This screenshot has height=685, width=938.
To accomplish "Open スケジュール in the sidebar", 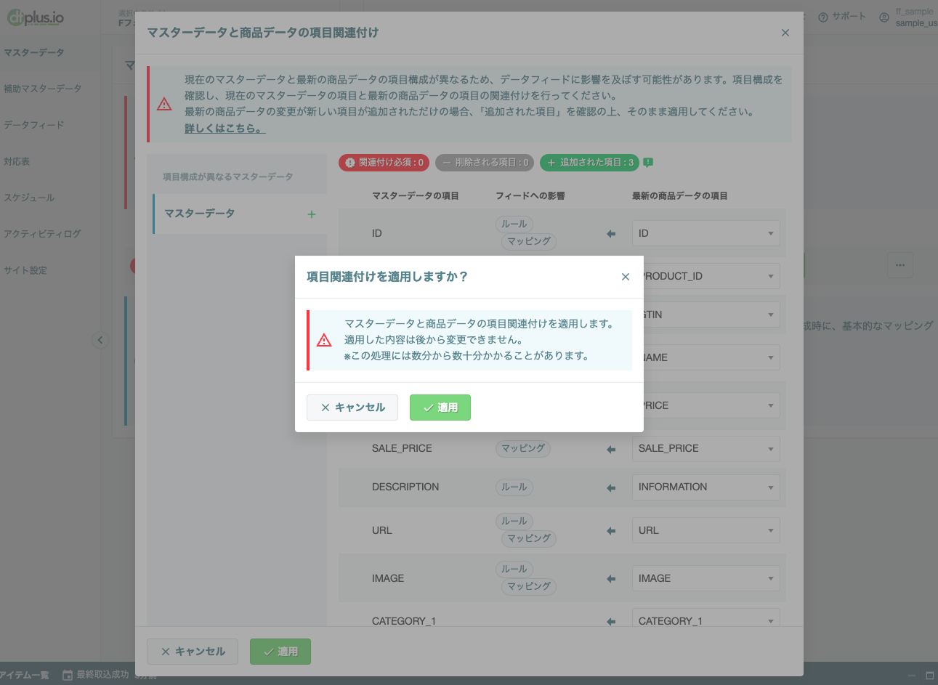I will 29,198.
